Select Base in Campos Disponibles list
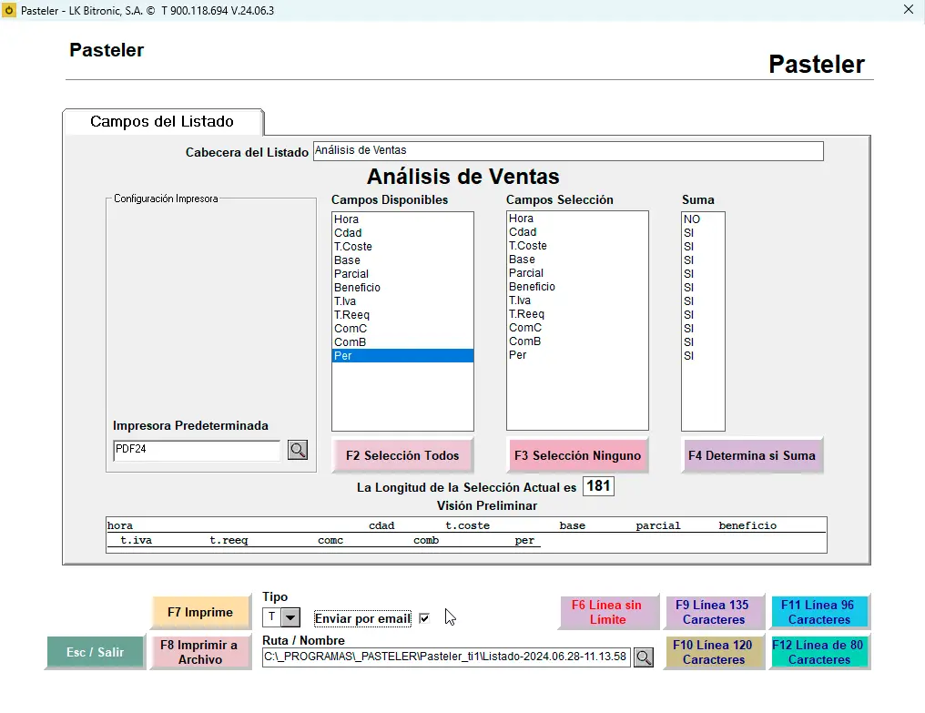Viewport: 925px width, 713px height. [402, 260]
